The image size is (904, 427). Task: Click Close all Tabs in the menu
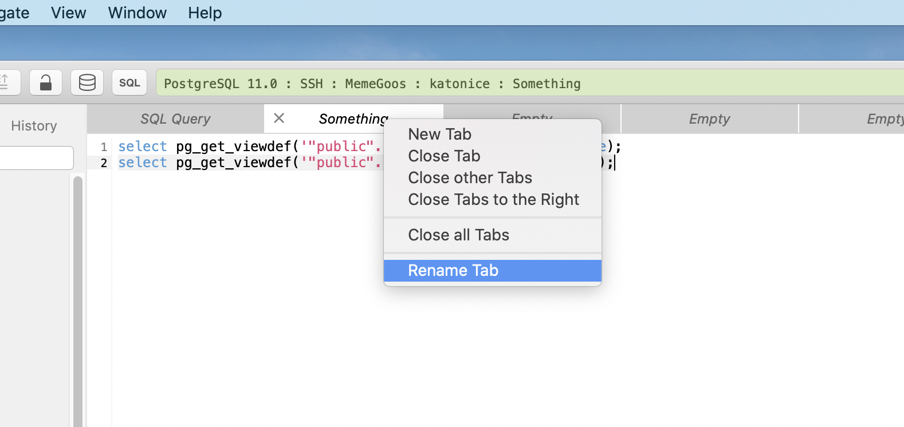pyautogui.click(x=458, y=234)
